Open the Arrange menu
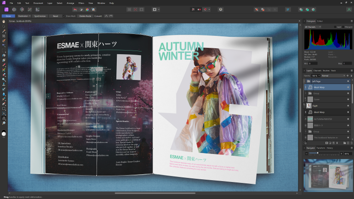The width and height of the screenshot is (354, 199). (x=70, y=3)
